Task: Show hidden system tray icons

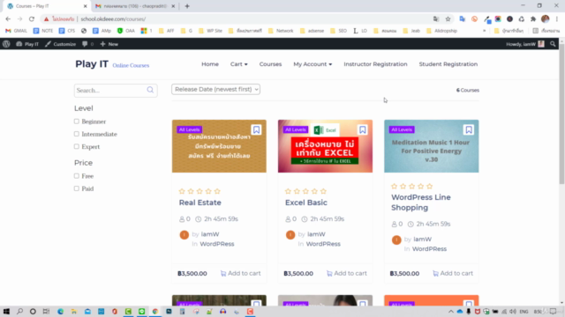Action: click(451, 311)
